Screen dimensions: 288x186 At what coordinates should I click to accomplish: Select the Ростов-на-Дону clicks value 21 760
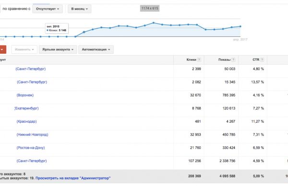point(195,148)
